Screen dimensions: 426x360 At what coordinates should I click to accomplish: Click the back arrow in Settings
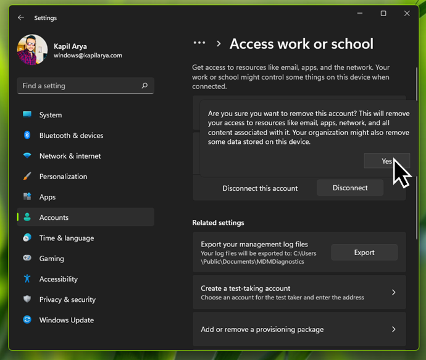[x=21, y=18]
